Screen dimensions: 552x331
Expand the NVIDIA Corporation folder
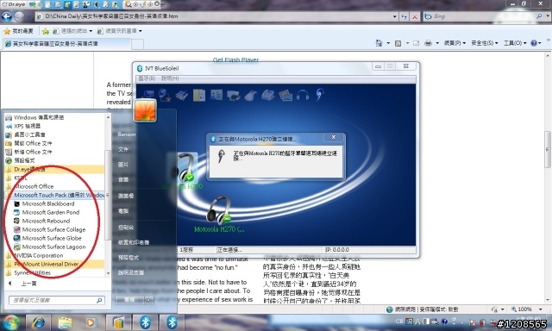click(38, 255)
